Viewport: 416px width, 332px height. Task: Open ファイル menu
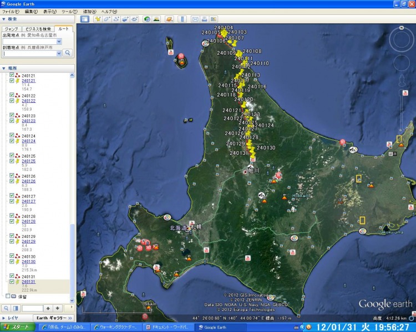(x=11, y=12)
